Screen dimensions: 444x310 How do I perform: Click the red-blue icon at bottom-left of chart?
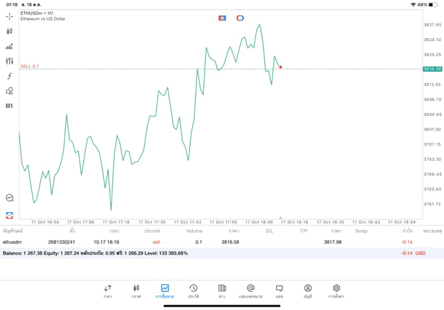[x=9, y=216]
